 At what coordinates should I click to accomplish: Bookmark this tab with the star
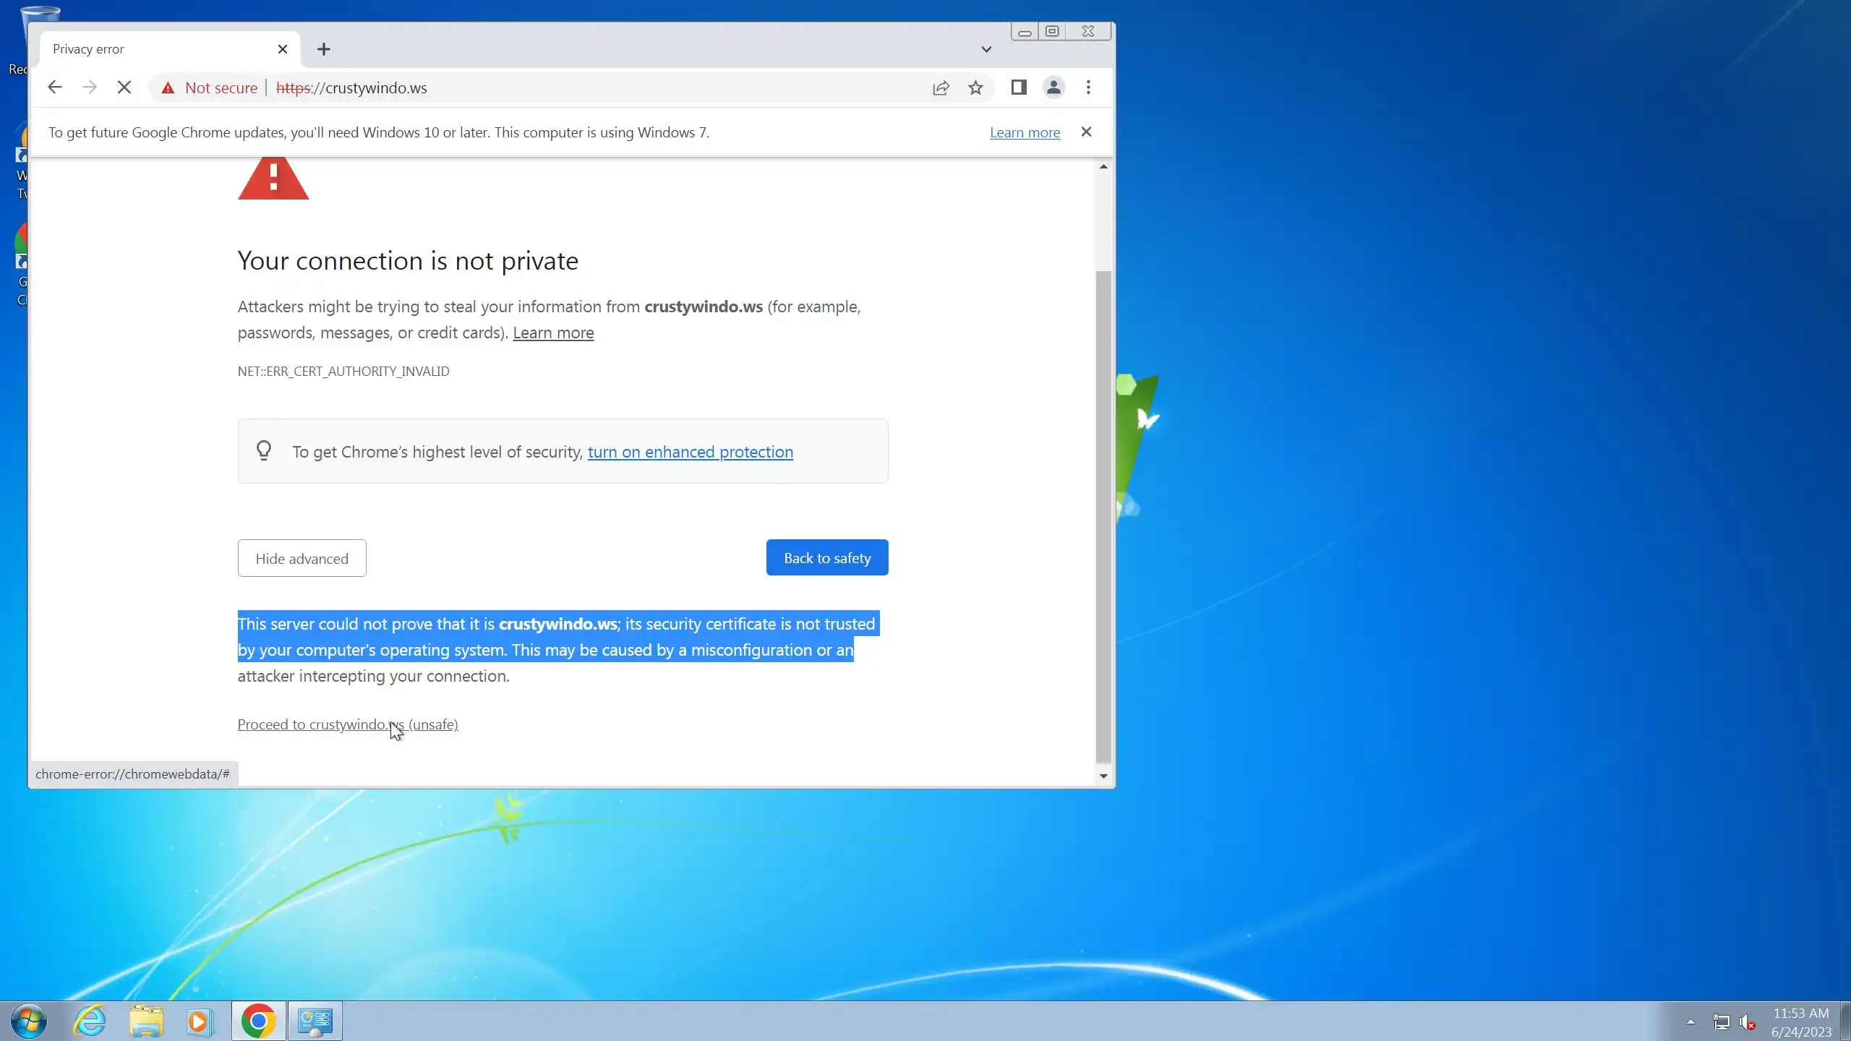coord(975,87)
